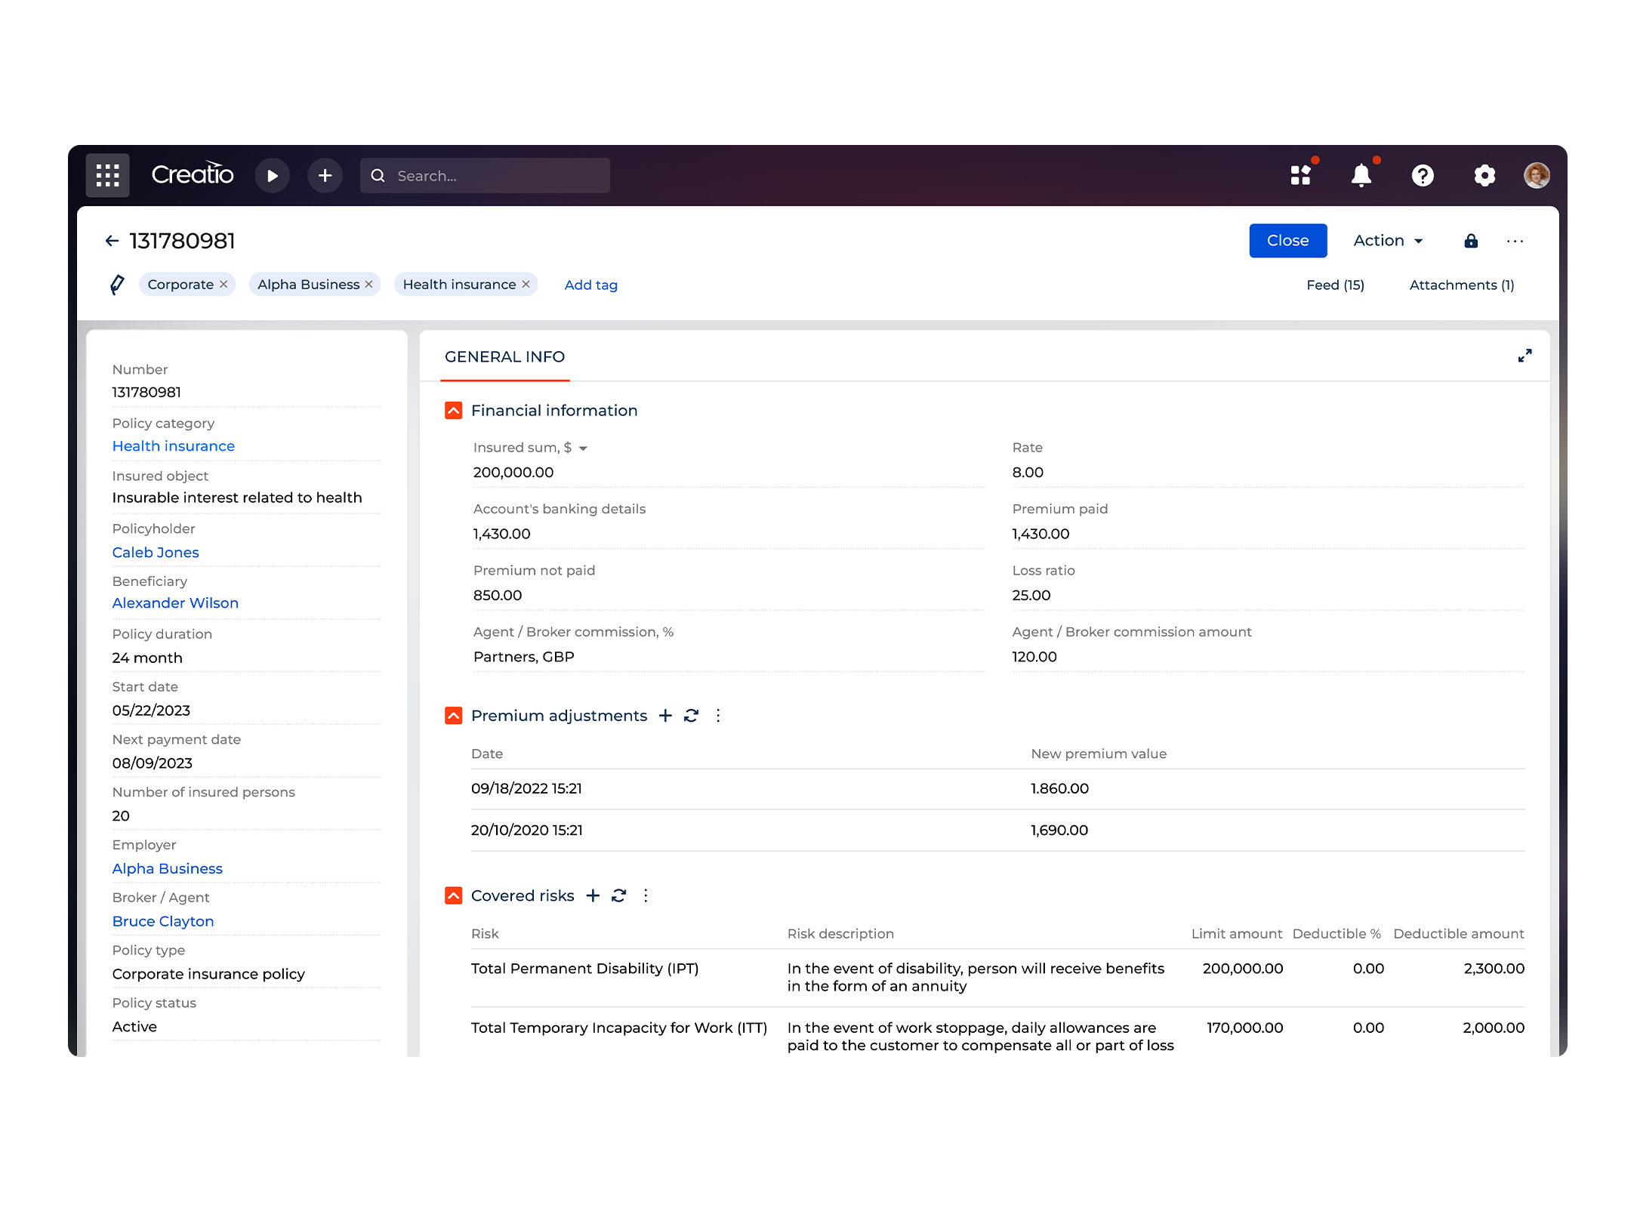
Task: Click the tag pencil icon near the record tags
Action: (x=117, y=285)
